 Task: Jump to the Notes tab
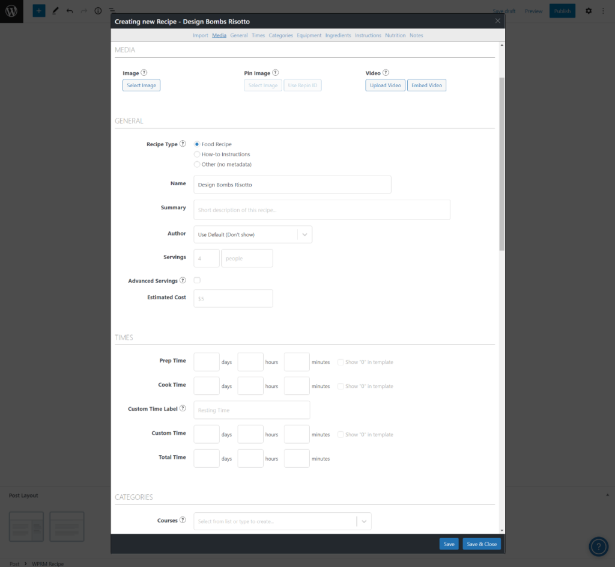[416, 35]
